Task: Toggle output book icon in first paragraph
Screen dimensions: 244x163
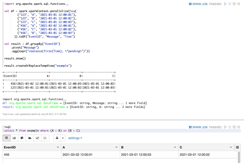Action: [x=234, y=4]
